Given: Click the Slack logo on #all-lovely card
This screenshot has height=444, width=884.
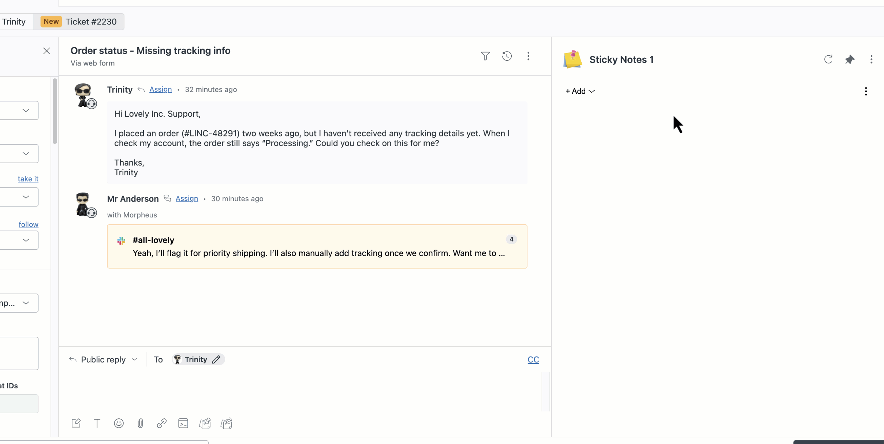Looking at the screenshot, I should pos(121,240).
